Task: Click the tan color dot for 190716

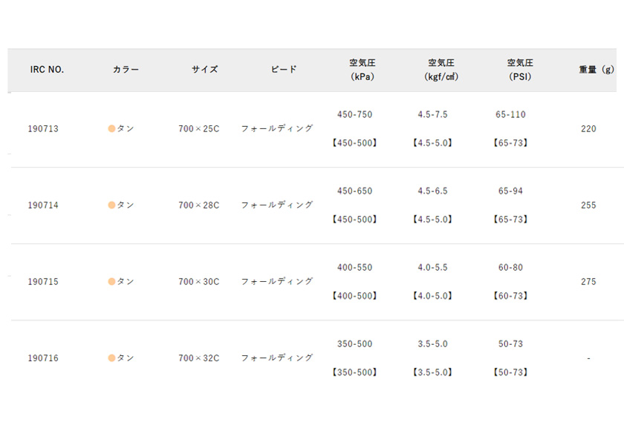Action: point(112,358)
